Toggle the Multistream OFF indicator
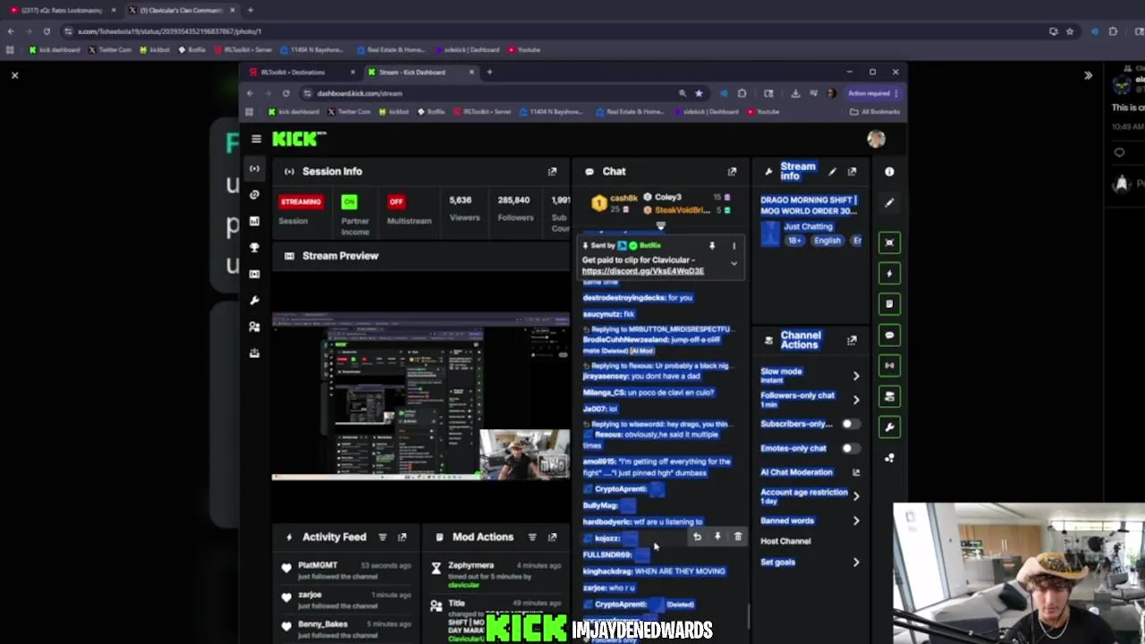Screen dimensions: 1145x644 (x=396, y=201)
